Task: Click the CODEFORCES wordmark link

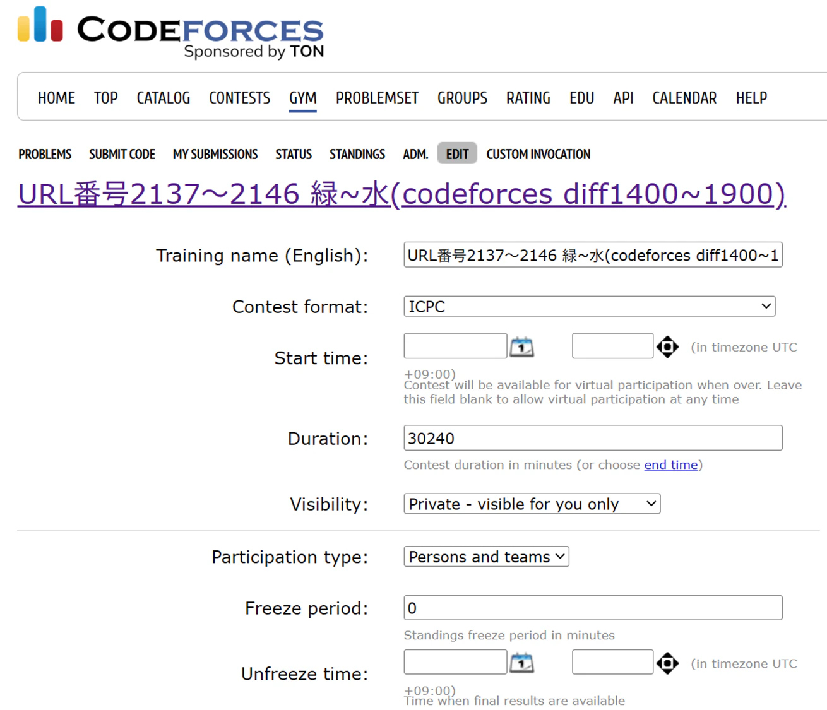Action: 200,29
